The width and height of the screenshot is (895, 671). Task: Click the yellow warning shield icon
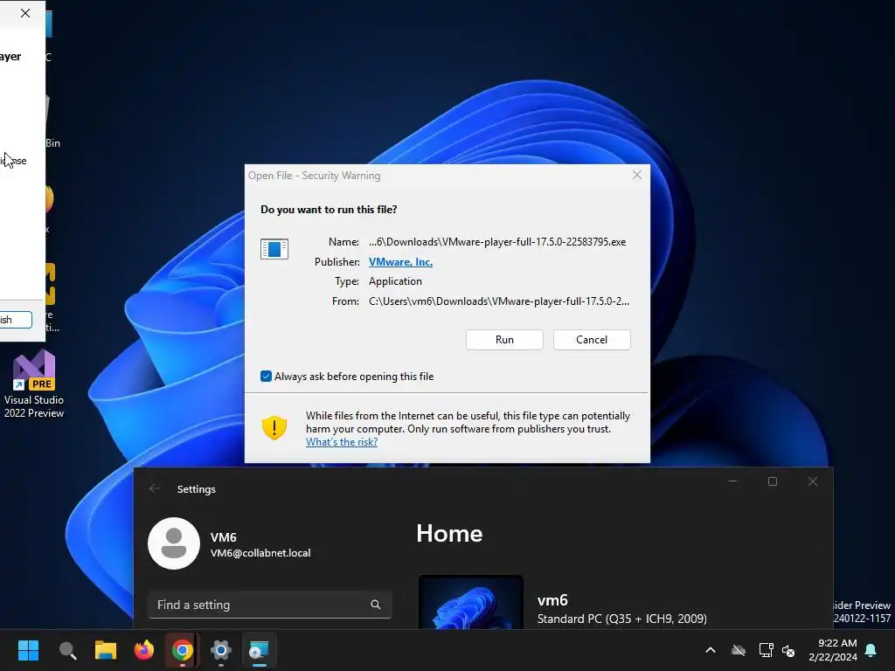click(x=274, y=427)
